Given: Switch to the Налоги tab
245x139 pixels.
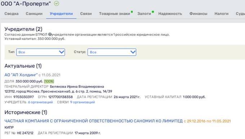Looking at the screenshot, I should [x=222, y=14].
